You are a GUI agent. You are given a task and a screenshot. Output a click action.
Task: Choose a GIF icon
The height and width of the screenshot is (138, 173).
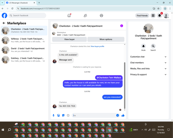coord(68,115)
